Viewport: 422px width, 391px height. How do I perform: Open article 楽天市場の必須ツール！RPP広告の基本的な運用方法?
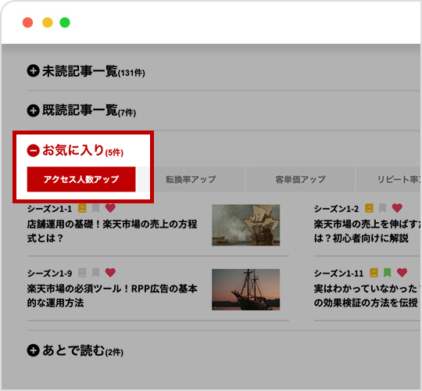pyautogui.click(x=112, y=296)
